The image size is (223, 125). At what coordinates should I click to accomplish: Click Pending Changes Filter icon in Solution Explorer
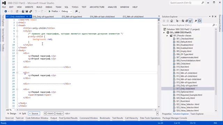pyautogui.click(x=177, y=21)
